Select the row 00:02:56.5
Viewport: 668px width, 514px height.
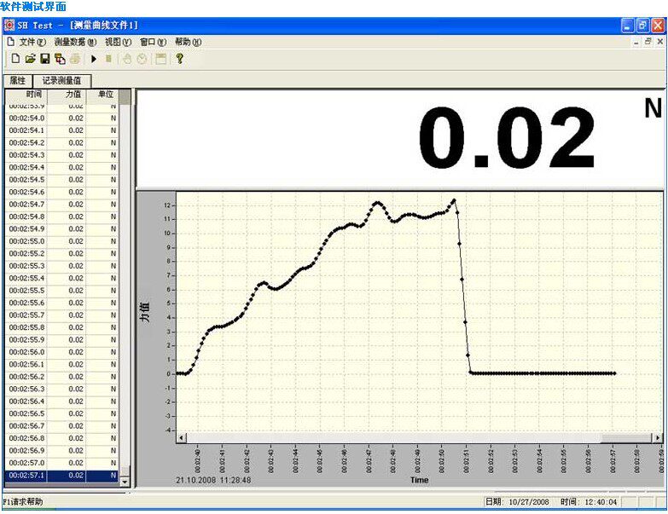(61, 413)
